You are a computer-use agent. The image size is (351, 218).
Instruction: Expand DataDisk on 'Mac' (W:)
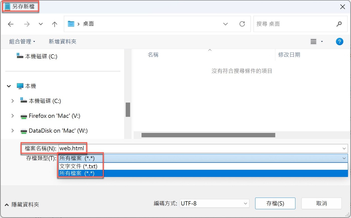tap(13, 131)
